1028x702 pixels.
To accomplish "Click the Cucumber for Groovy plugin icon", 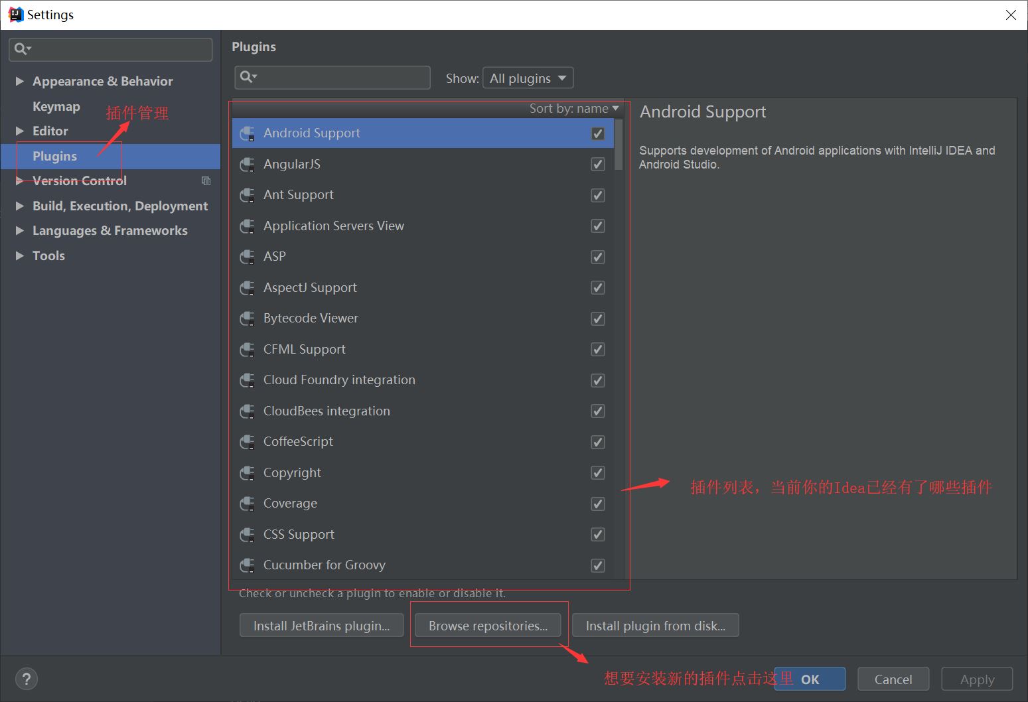I will coord(247,565).
